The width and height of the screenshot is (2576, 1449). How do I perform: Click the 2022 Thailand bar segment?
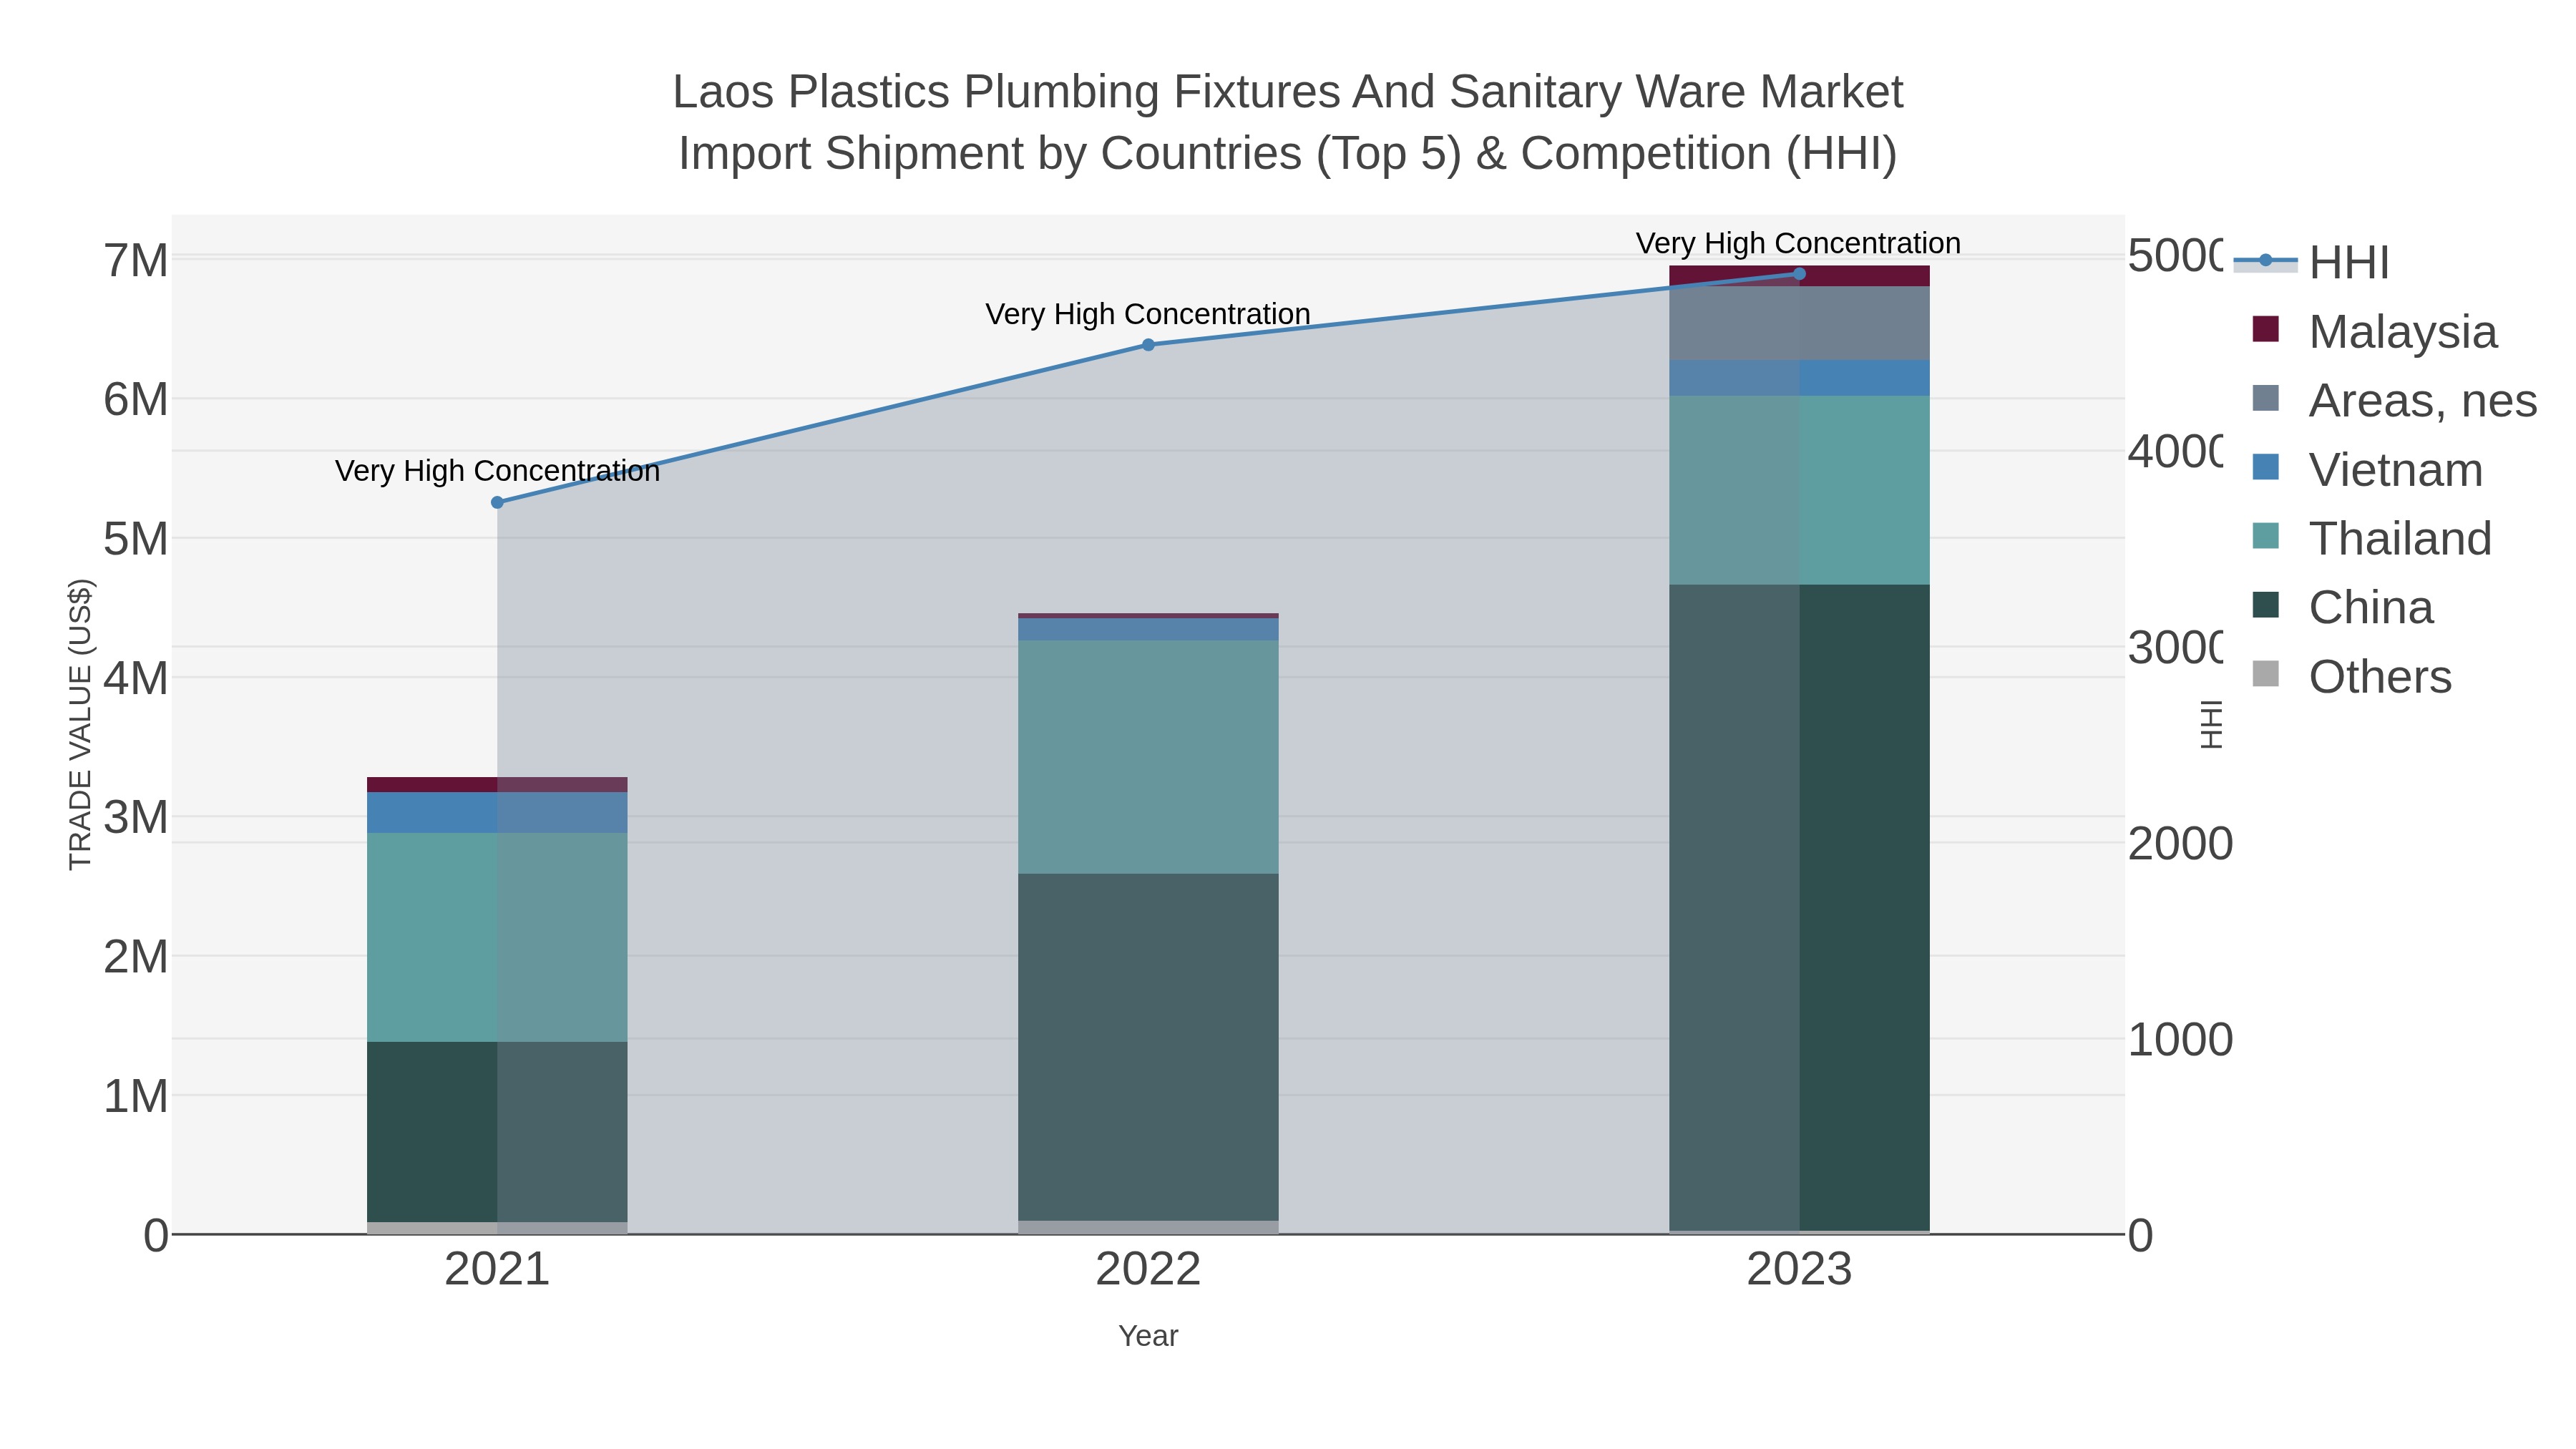1148,757
